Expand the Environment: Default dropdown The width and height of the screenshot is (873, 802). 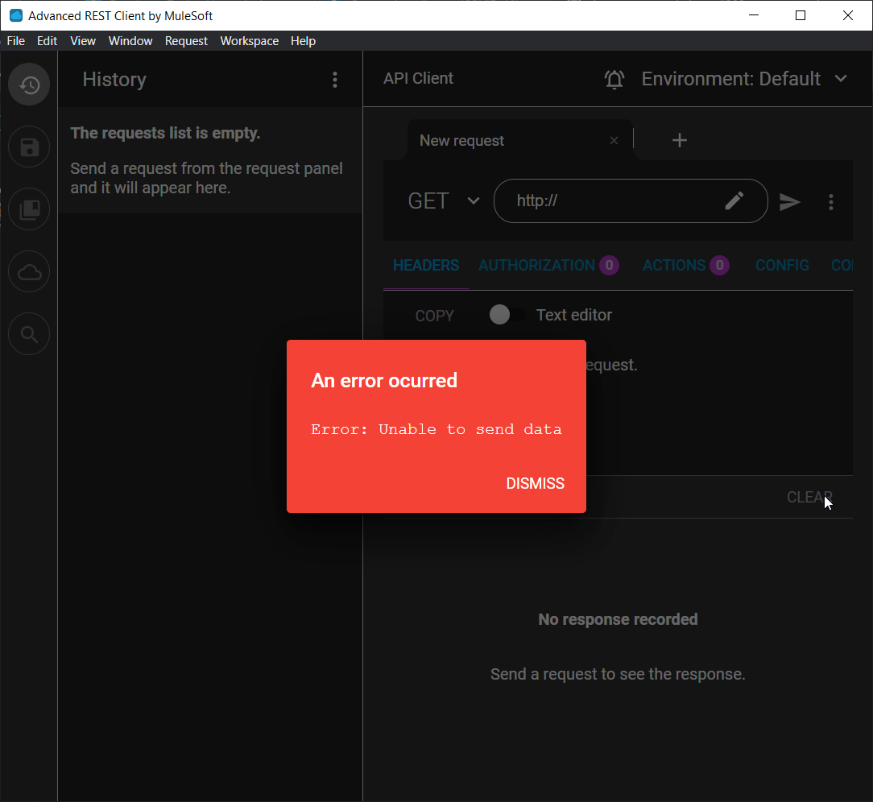point(841,79)
